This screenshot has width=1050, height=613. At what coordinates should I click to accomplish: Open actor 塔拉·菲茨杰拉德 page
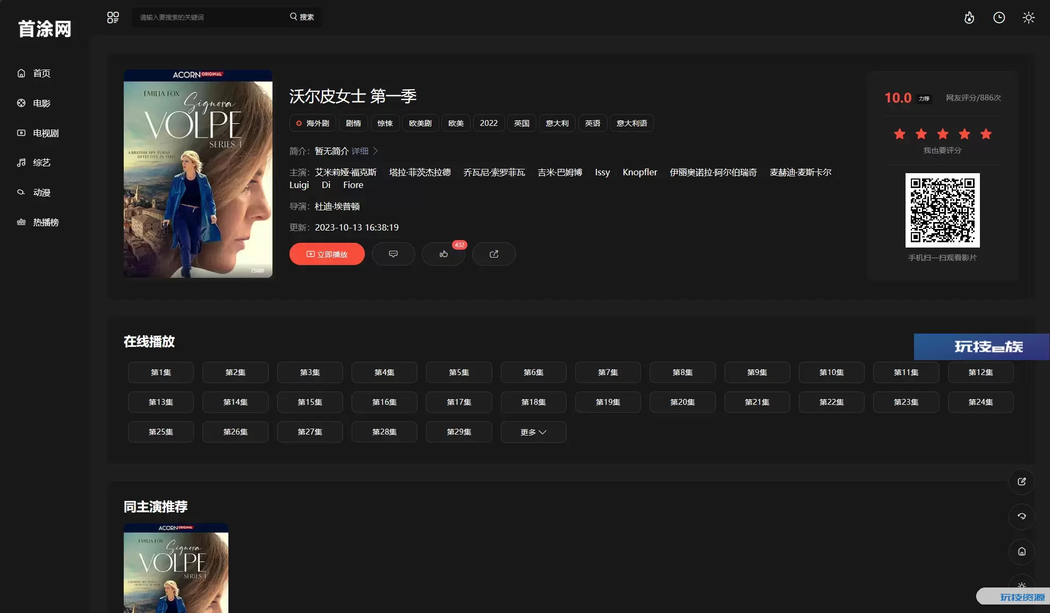[420, 172]
